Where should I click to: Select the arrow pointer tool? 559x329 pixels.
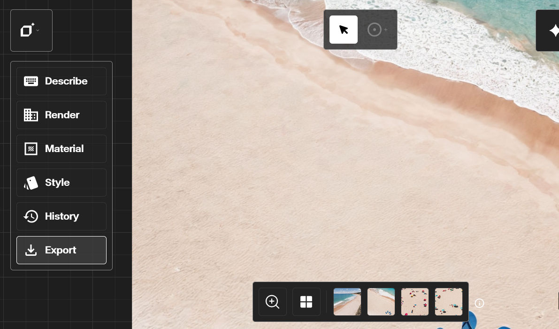[343, 30]
